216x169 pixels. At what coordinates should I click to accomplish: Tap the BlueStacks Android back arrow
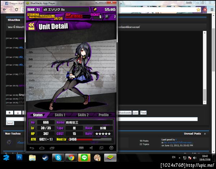32,148
